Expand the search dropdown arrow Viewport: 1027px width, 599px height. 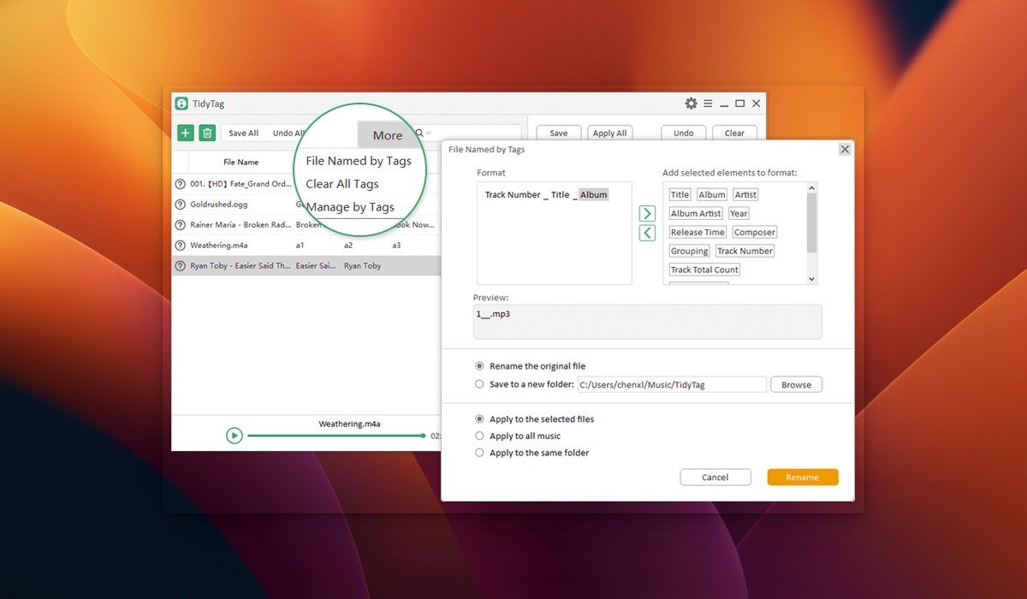click(429, 133)
